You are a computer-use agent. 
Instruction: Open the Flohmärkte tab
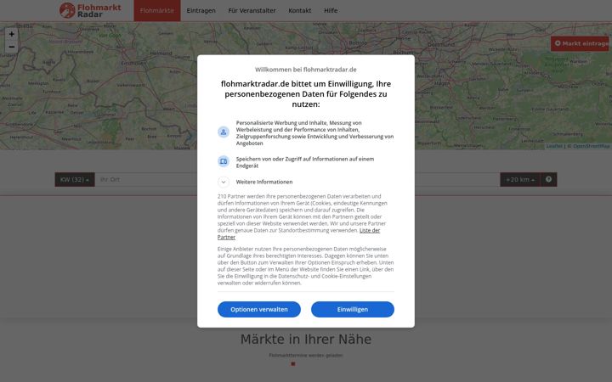pyautogui.click(x=157, y=10)
